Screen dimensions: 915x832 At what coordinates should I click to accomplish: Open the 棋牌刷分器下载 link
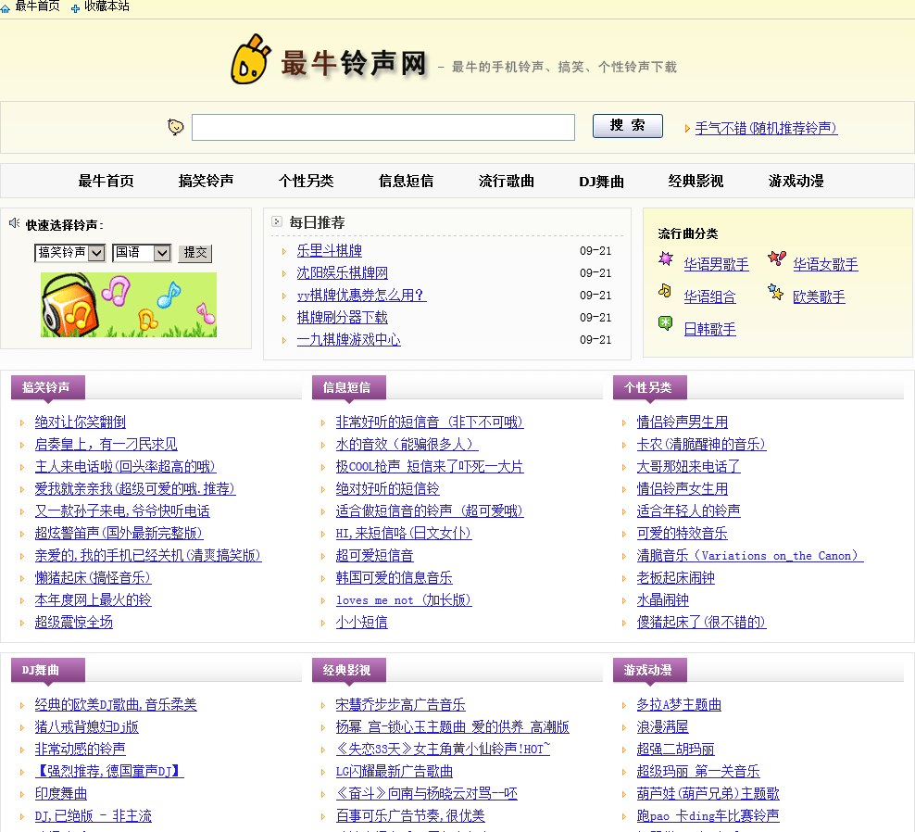[x=342, y=317]
